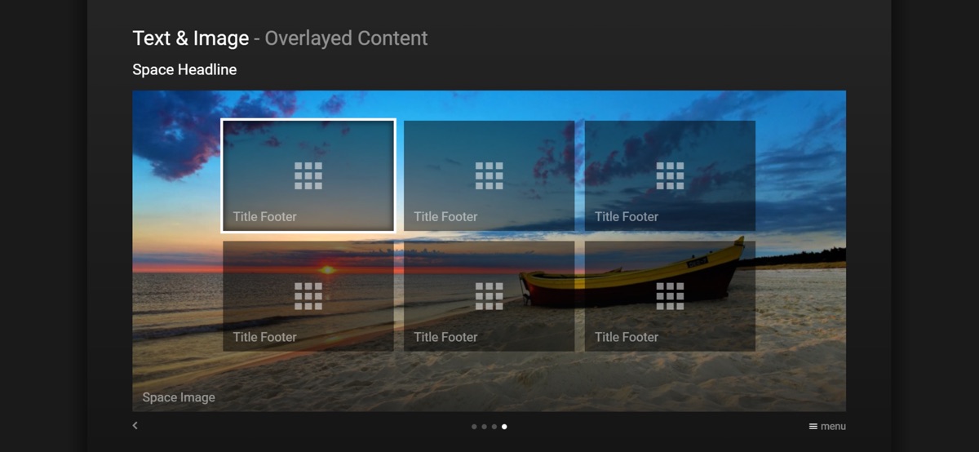
Task: Click the grid icon on the bottom-right tile
Action: pyautogui.click(x=670, y=296)
